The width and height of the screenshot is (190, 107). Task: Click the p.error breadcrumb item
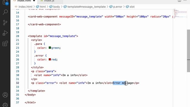point(118,7)
